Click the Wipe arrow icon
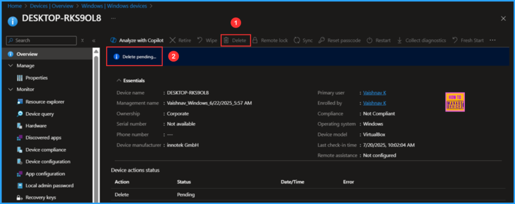Image resolution: width=515 pixels, height=204 pixels. (x=199, y=40)
